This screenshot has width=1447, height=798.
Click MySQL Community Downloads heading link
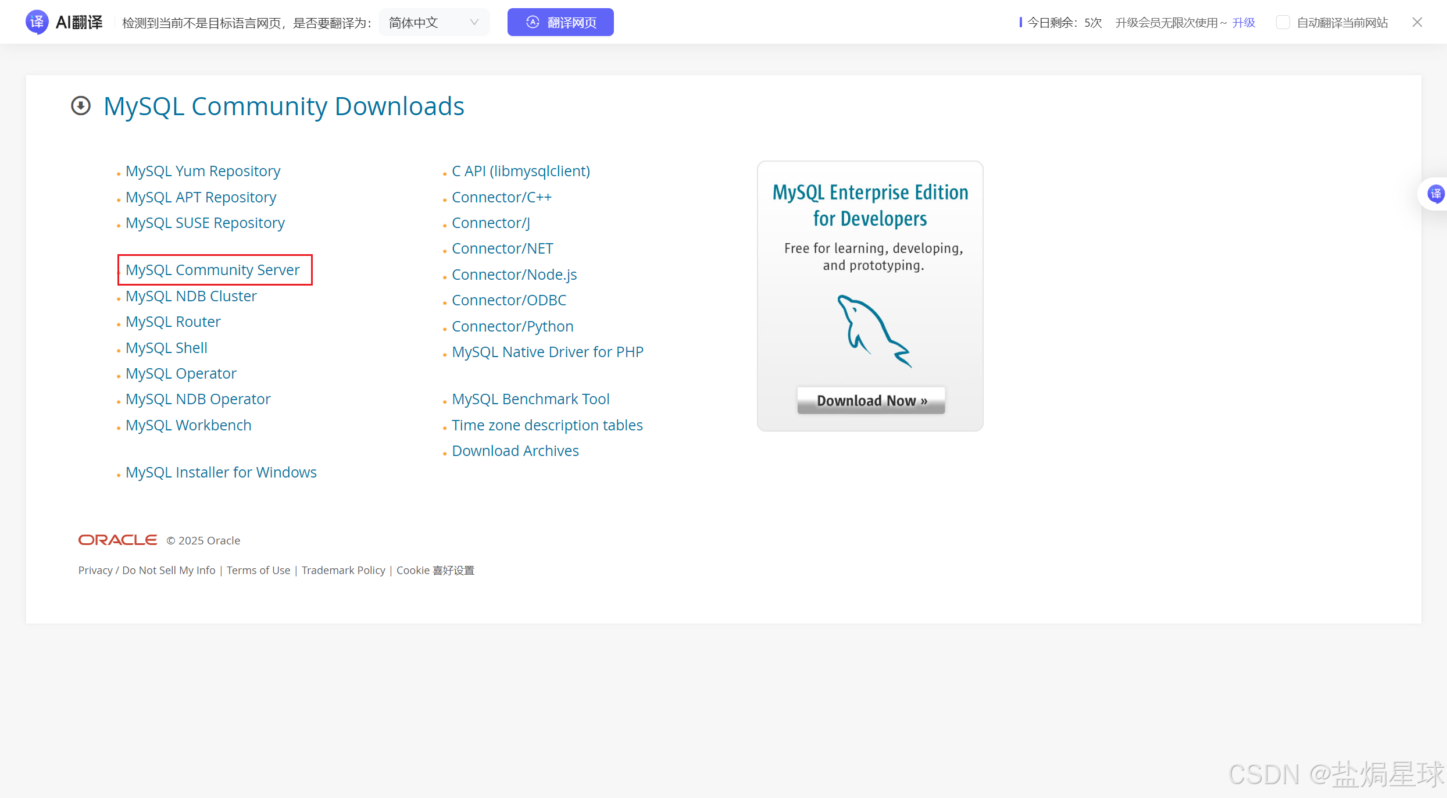pyautogui.click(x=284, y=106)
